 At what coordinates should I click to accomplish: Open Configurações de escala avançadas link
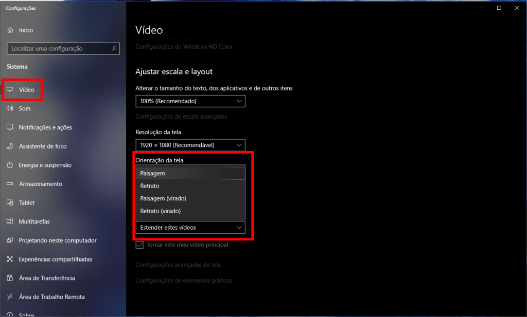coord(181,117)
